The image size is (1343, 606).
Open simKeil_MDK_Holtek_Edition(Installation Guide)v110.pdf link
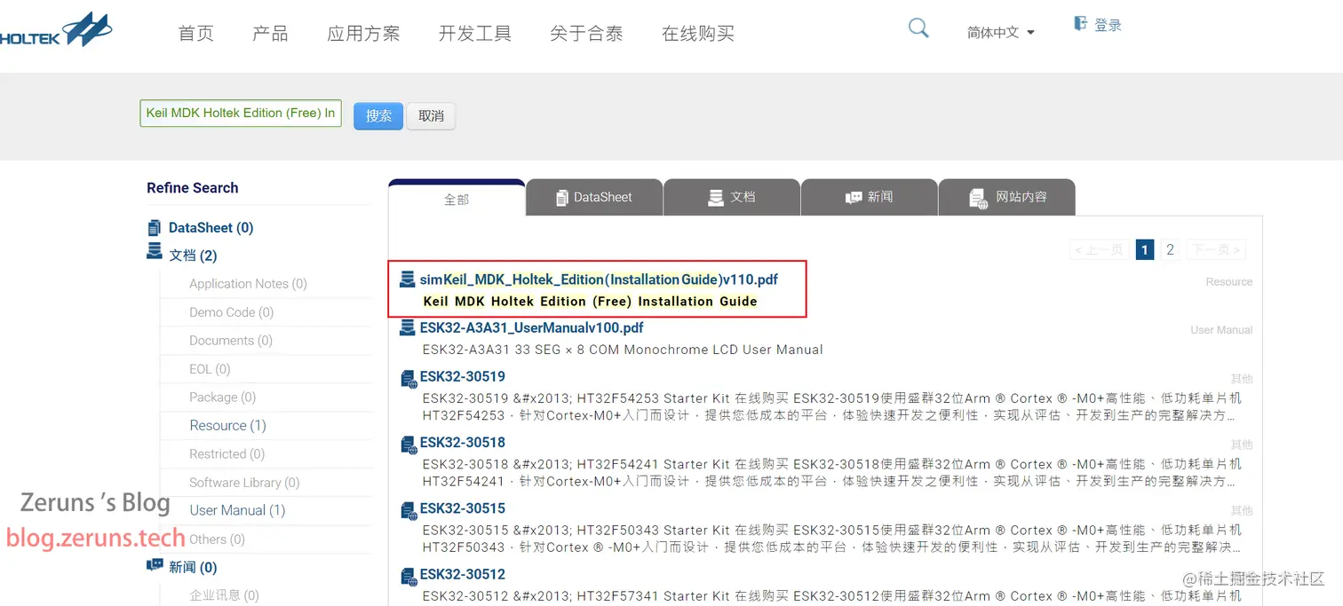[599, 279]
